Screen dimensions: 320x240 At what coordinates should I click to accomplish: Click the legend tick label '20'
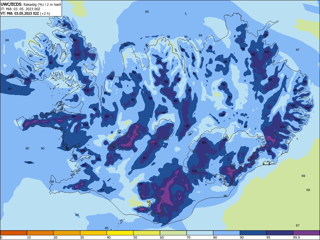pos(55,237)
